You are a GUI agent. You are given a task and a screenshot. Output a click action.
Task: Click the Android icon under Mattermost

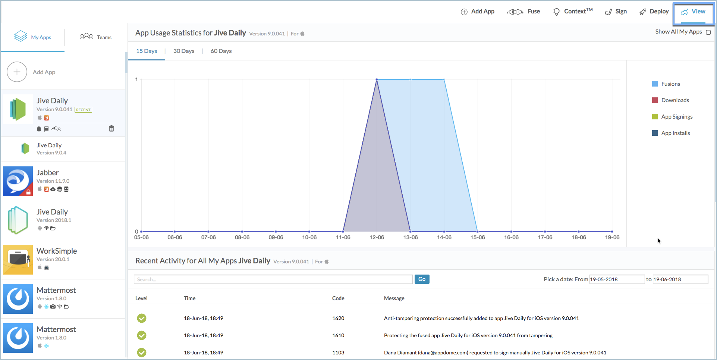point(40,307)
